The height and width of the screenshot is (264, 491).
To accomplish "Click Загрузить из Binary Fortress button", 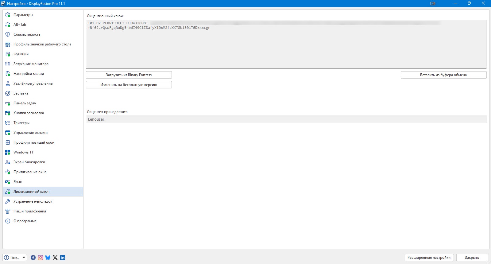I will (x=129, y=75).
